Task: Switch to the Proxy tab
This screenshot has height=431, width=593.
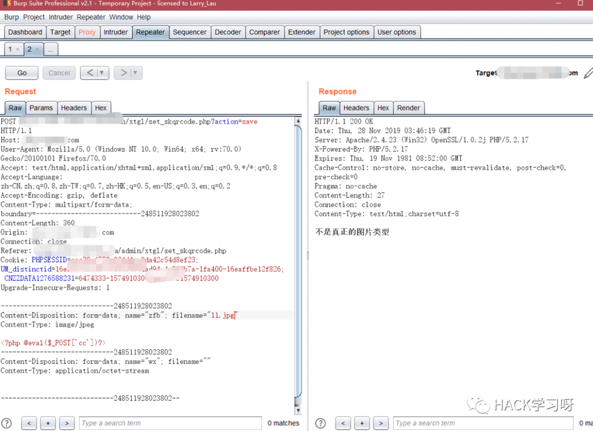Action: [x=87, y=32]
